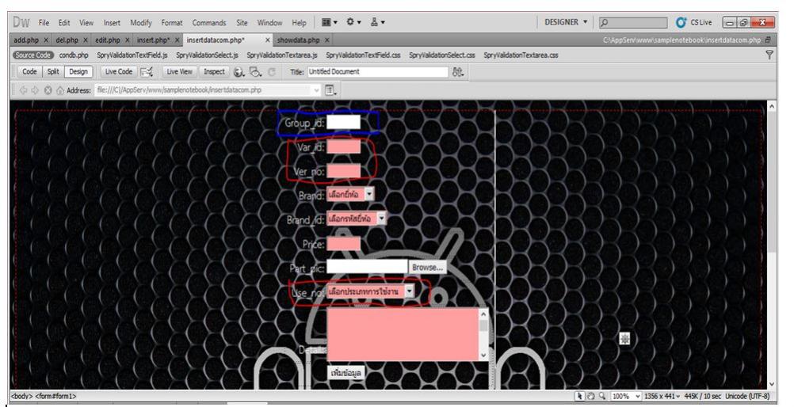Viewport: 794px width, 407px height.
Task: Open the window size 1356 x 441 dropdown
Action: (662, 396)
